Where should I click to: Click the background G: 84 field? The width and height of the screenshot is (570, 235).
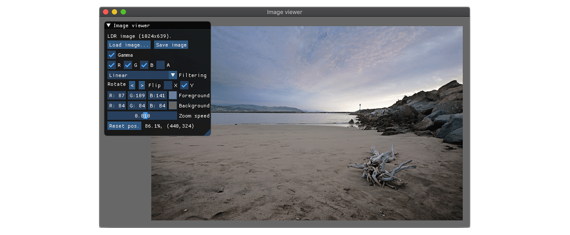[x=137, y=105]
